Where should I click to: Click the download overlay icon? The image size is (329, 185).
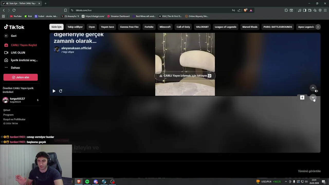pyautogui.click(x=302, y=97)
